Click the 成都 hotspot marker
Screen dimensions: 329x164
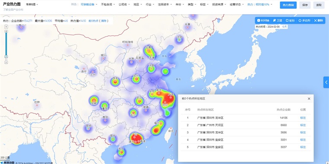point(94,100)
